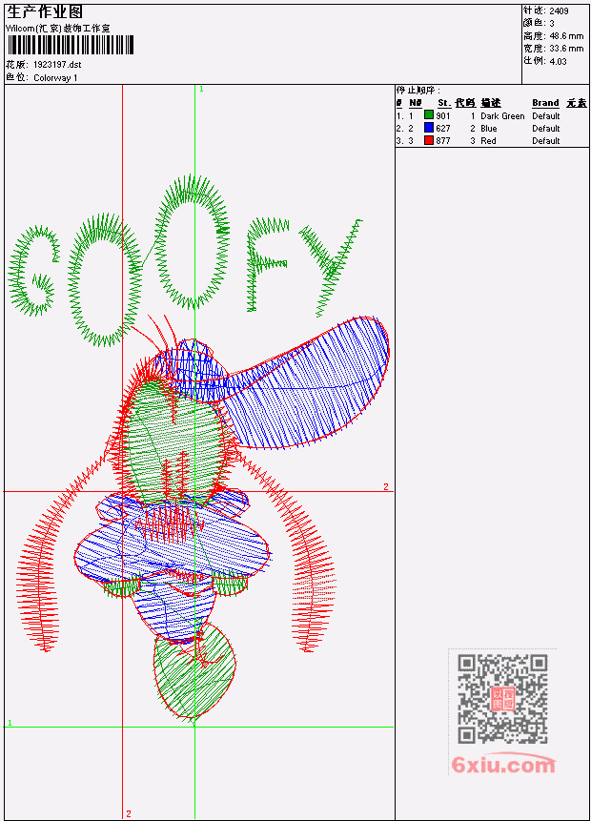Click the 'St.' column header

[444, 103]
